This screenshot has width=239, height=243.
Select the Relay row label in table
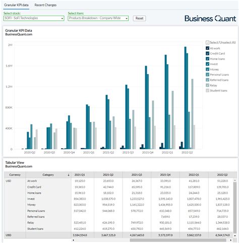pos(31,223)
